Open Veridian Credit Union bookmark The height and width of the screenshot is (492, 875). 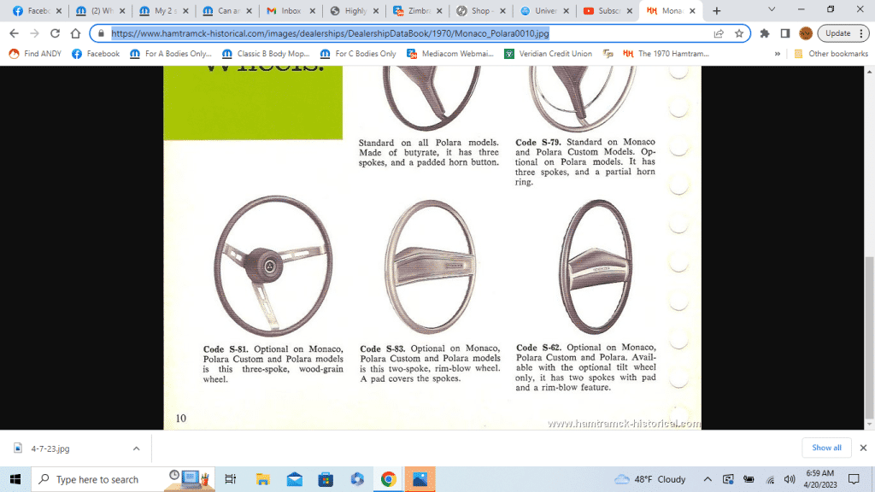(x=549, y=53)
